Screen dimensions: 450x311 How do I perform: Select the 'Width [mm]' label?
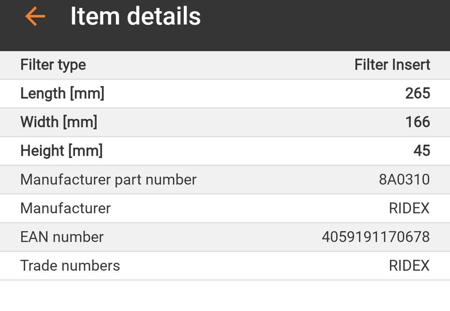click(x=59, y=122)
